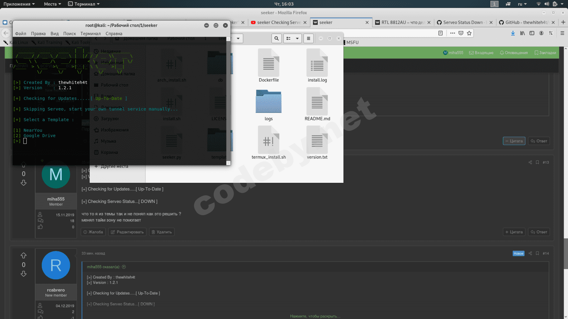The width and height of the screenshot is (568, 319).
Task: Open Оповещения notifications link
Action: [514, 53]
